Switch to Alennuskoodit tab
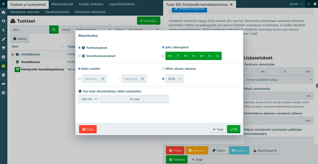This screenshot has height=164, width=318. (x=62, y=4)
